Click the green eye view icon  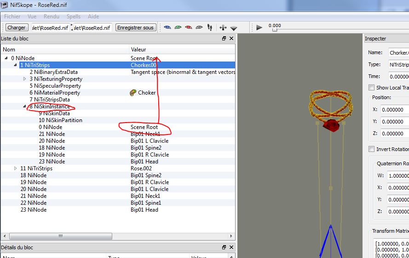[178, 28]
